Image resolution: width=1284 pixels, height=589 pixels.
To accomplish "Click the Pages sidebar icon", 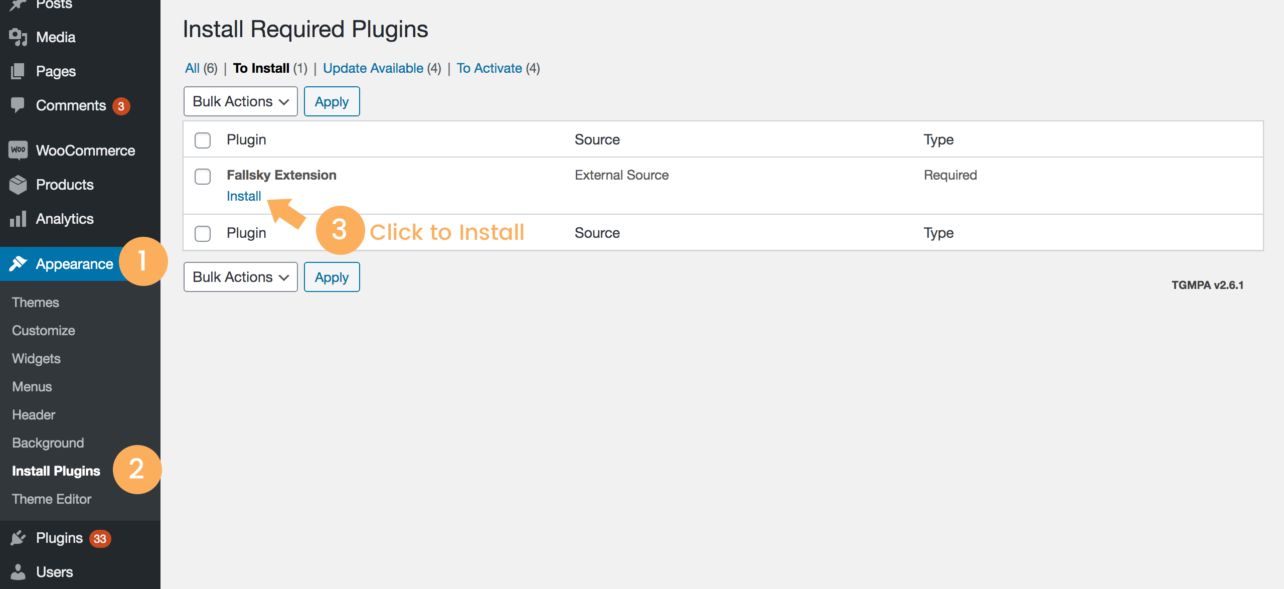I will pos(19,71).
